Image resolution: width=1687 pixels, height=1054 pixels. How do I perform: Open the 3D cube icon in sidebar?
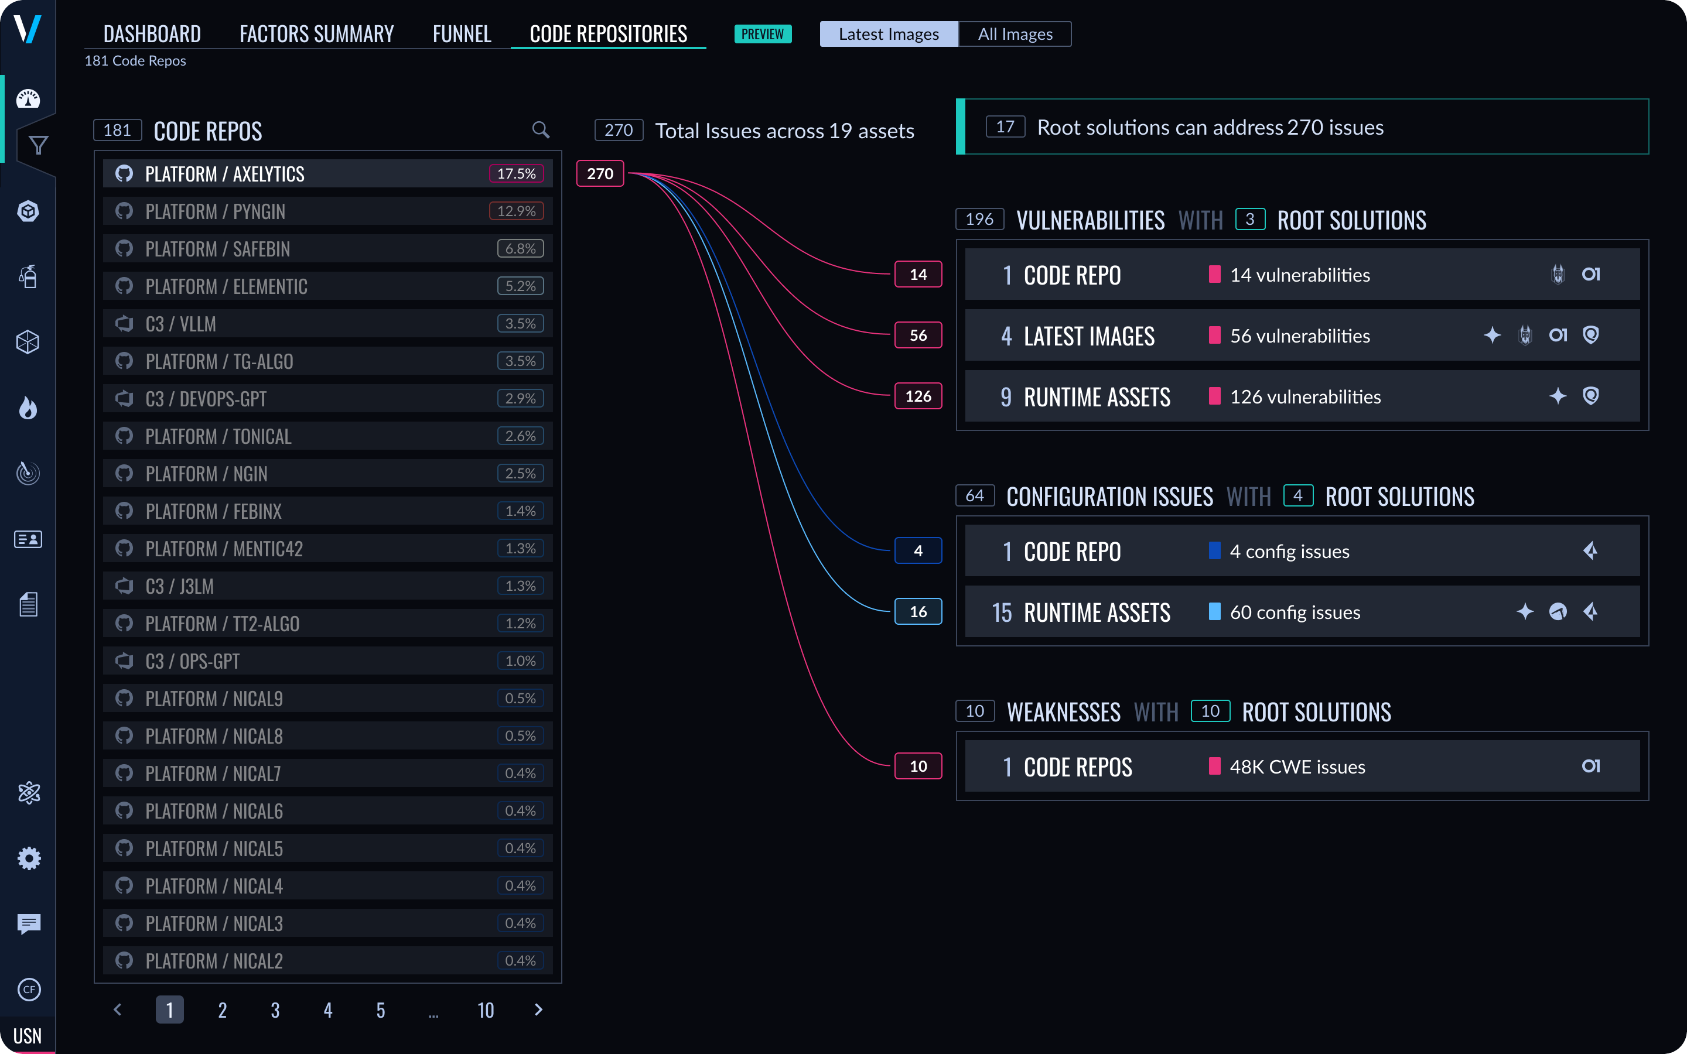point(28,341)
